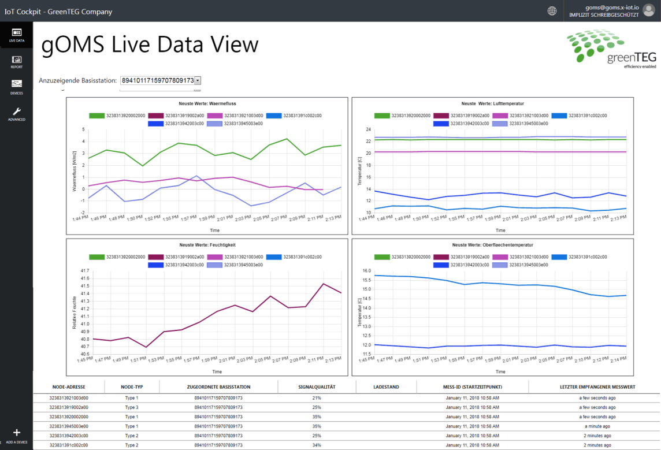Viewport: 661px width, 450px height.
Task: Select node address 323831391c002c00 table row
Action: click(347, 445)
